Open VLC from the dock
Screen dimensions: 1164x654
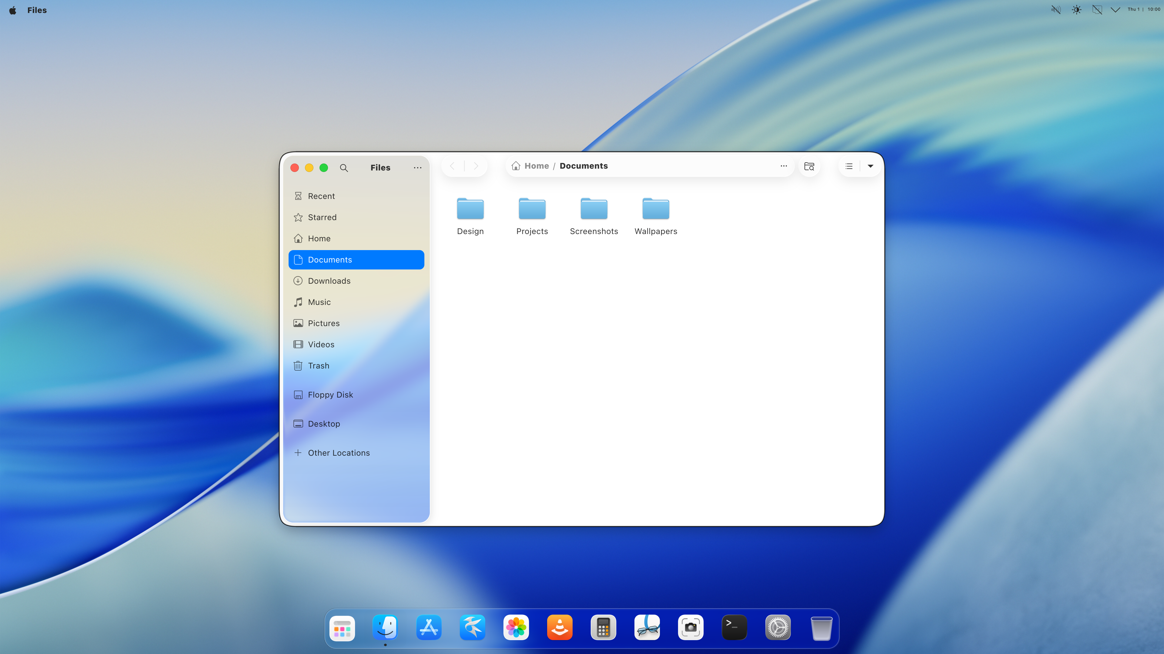pyautogui.click(x=560, y=628)
